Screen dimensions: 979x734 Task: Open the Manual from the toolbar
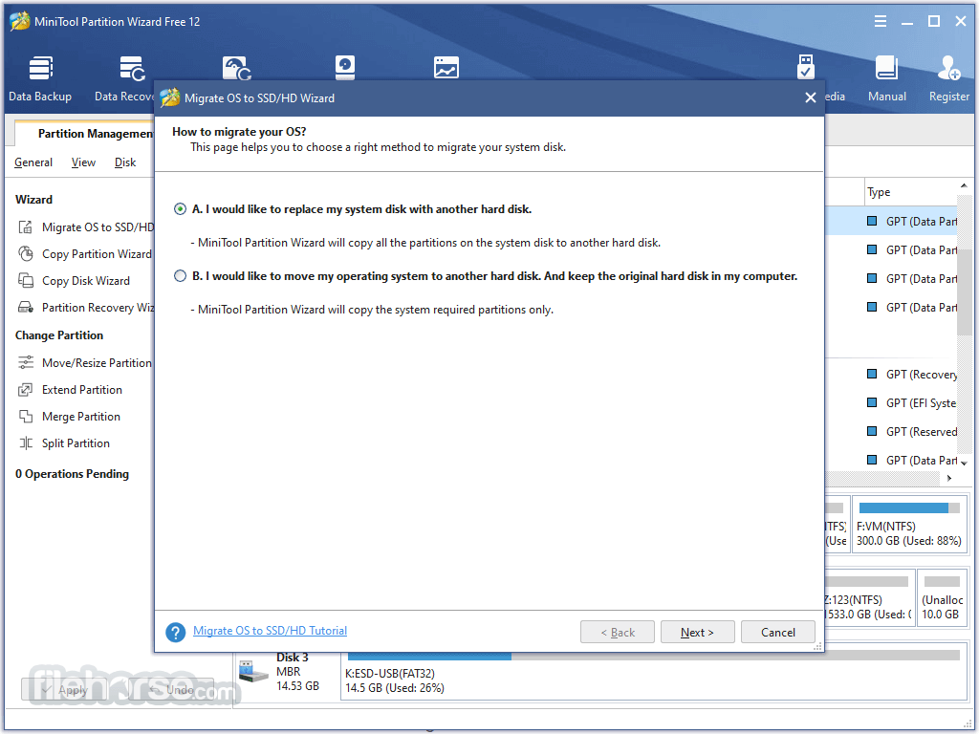886,78
